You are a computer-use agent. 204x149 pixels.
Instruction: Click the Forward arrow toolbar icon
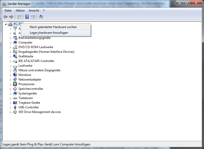11,17
